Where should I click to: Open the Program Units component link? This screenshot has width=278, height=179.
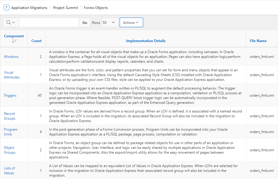pyautogui.click(x=11, y=132)
